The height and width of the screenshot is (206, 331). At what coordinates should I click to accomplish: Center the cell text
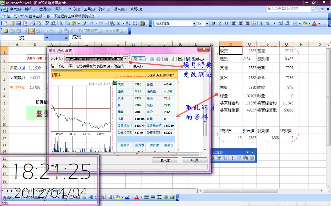241,23
